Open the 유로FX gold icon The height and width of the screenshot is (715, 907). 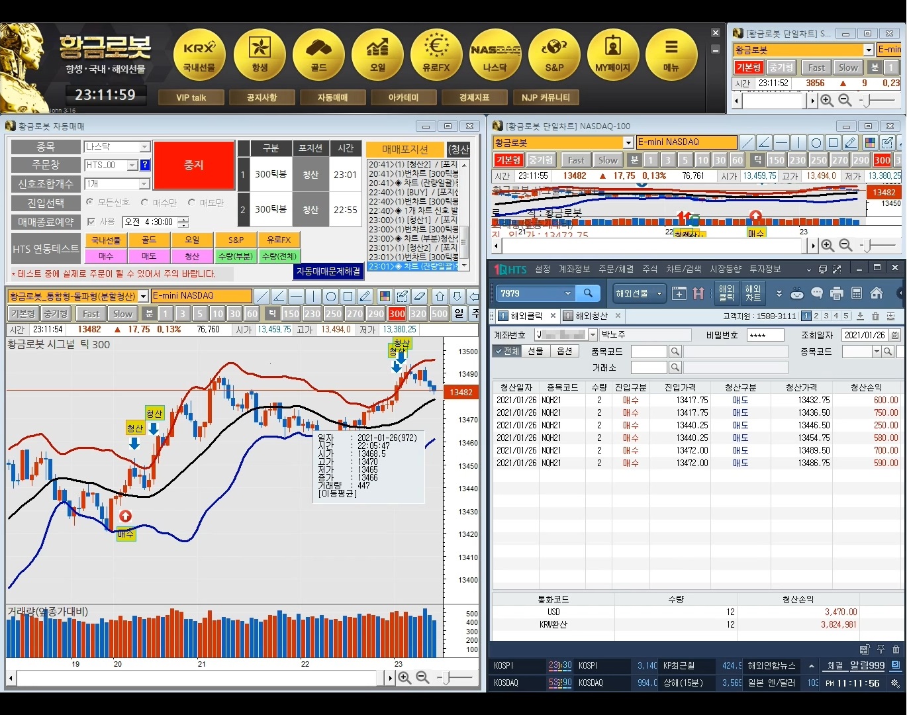tap(436, 56)
